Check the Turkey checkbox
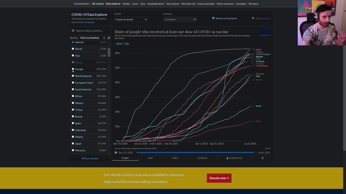Image resolution: width=346 pixels, height=194 pixels. [73, 109]
